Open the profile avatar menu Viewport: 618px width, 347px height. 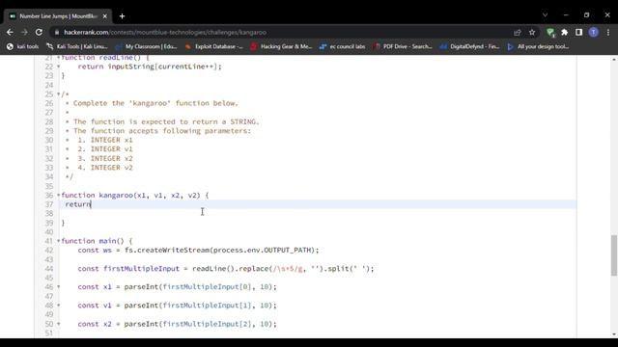coord(594,32)
